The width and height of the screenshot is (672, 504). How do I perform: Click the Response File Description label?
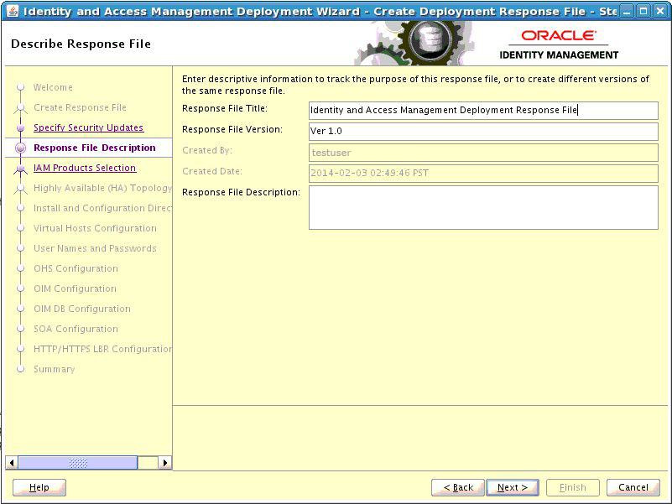tap(241, 192)
